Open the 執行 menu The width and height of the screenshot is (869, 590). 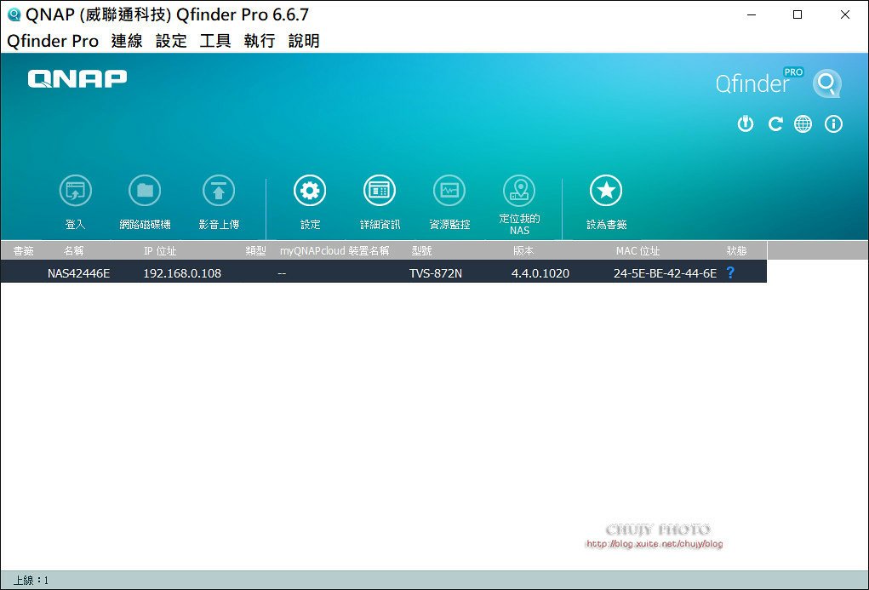[x=260, y=41]
